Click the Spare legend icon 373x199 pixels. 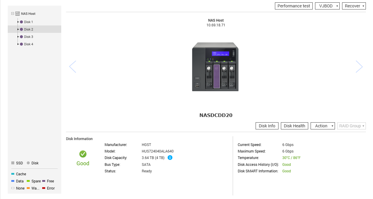(28, 181)
